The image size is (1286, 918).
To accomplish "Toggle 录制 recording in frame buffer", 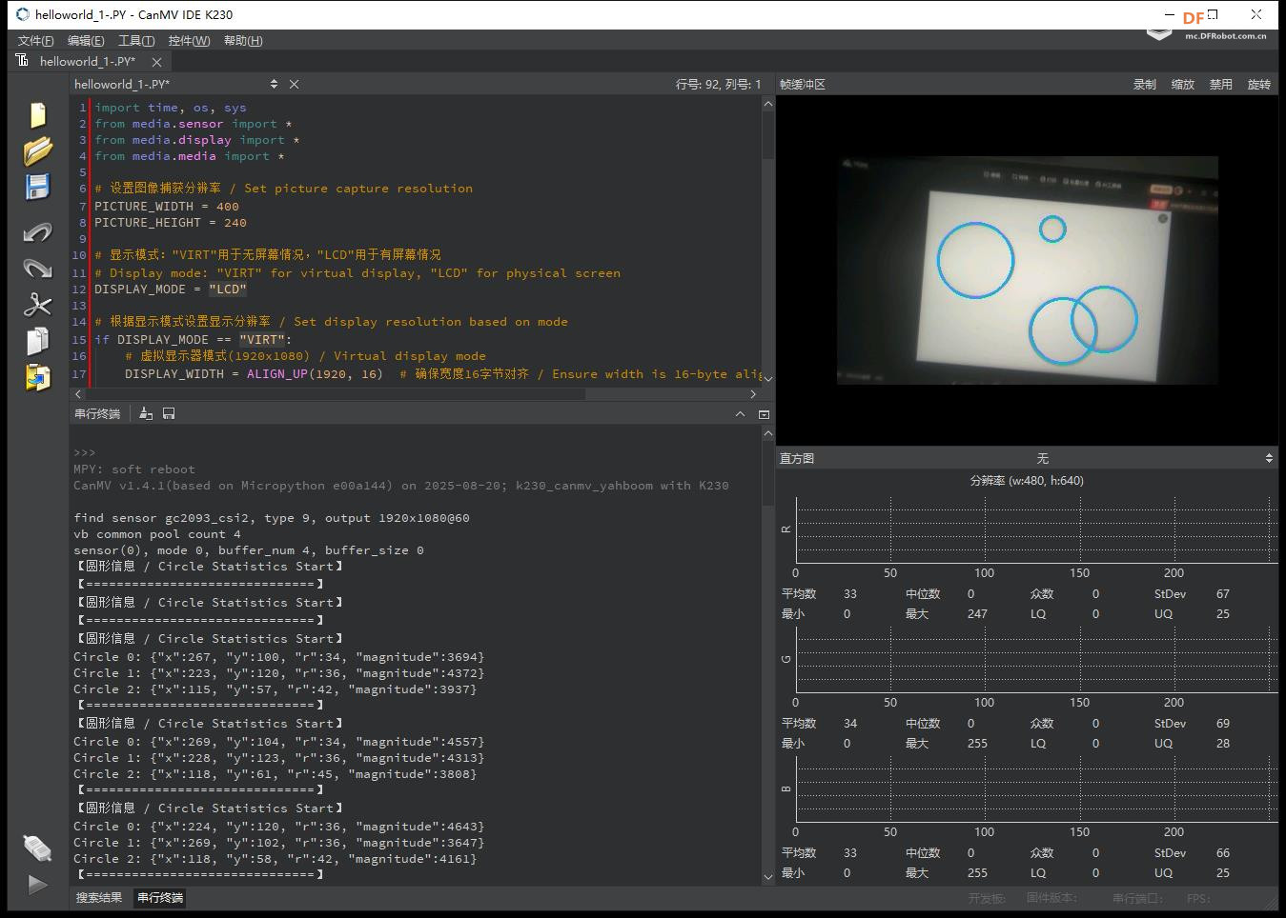I will (x=1144, y=85).
